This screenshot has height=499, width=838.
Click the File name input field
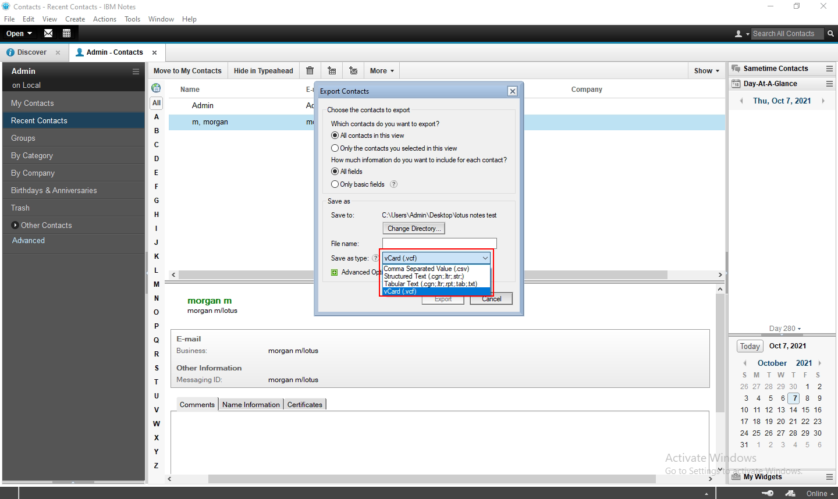click(x=439, y=244)
